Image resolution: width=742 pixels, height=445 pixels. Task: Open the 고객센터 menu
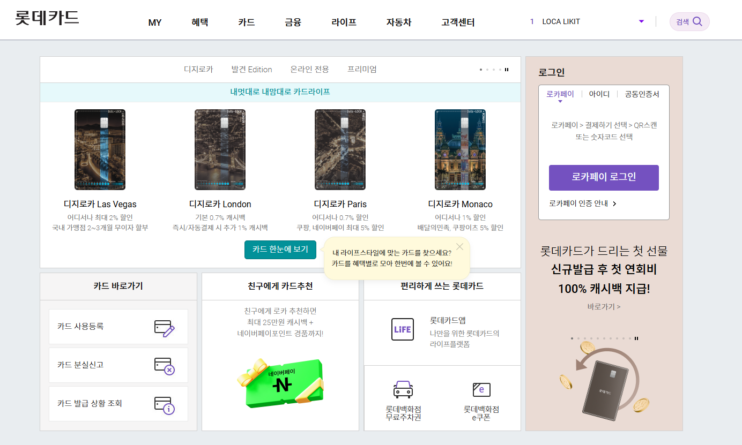point(458,22)
